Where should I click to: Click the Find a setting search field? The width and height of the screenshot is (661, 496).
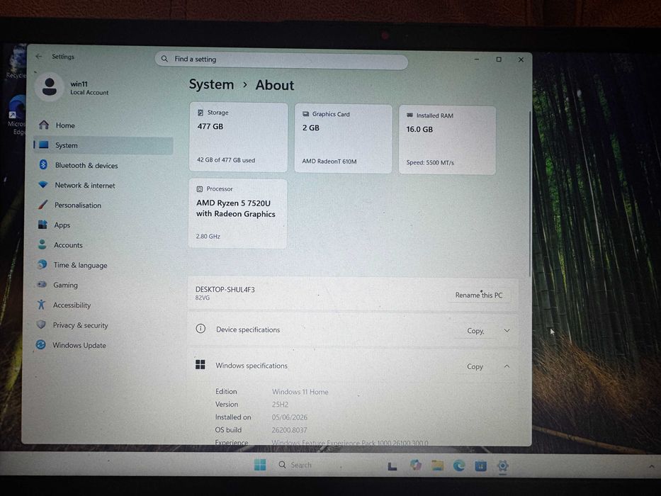(x=281, y=60)
